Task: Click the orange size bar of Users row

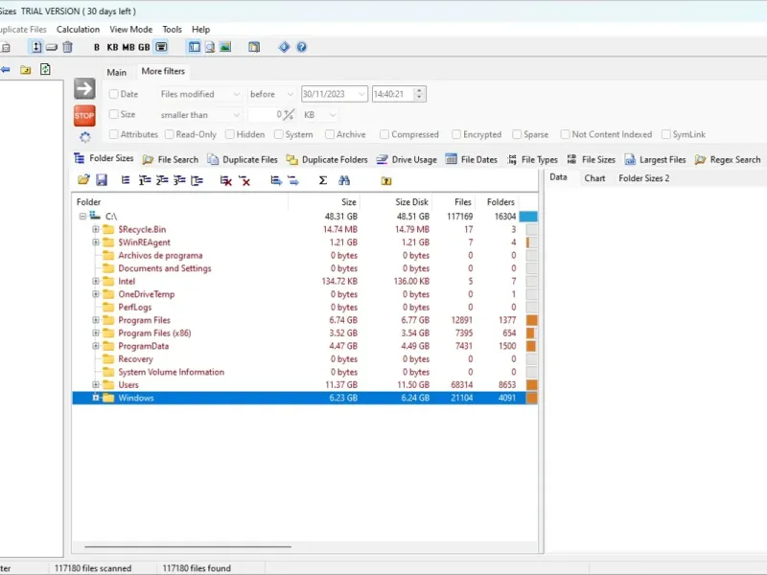Action: pyautogui.click(x=531, y=385)
